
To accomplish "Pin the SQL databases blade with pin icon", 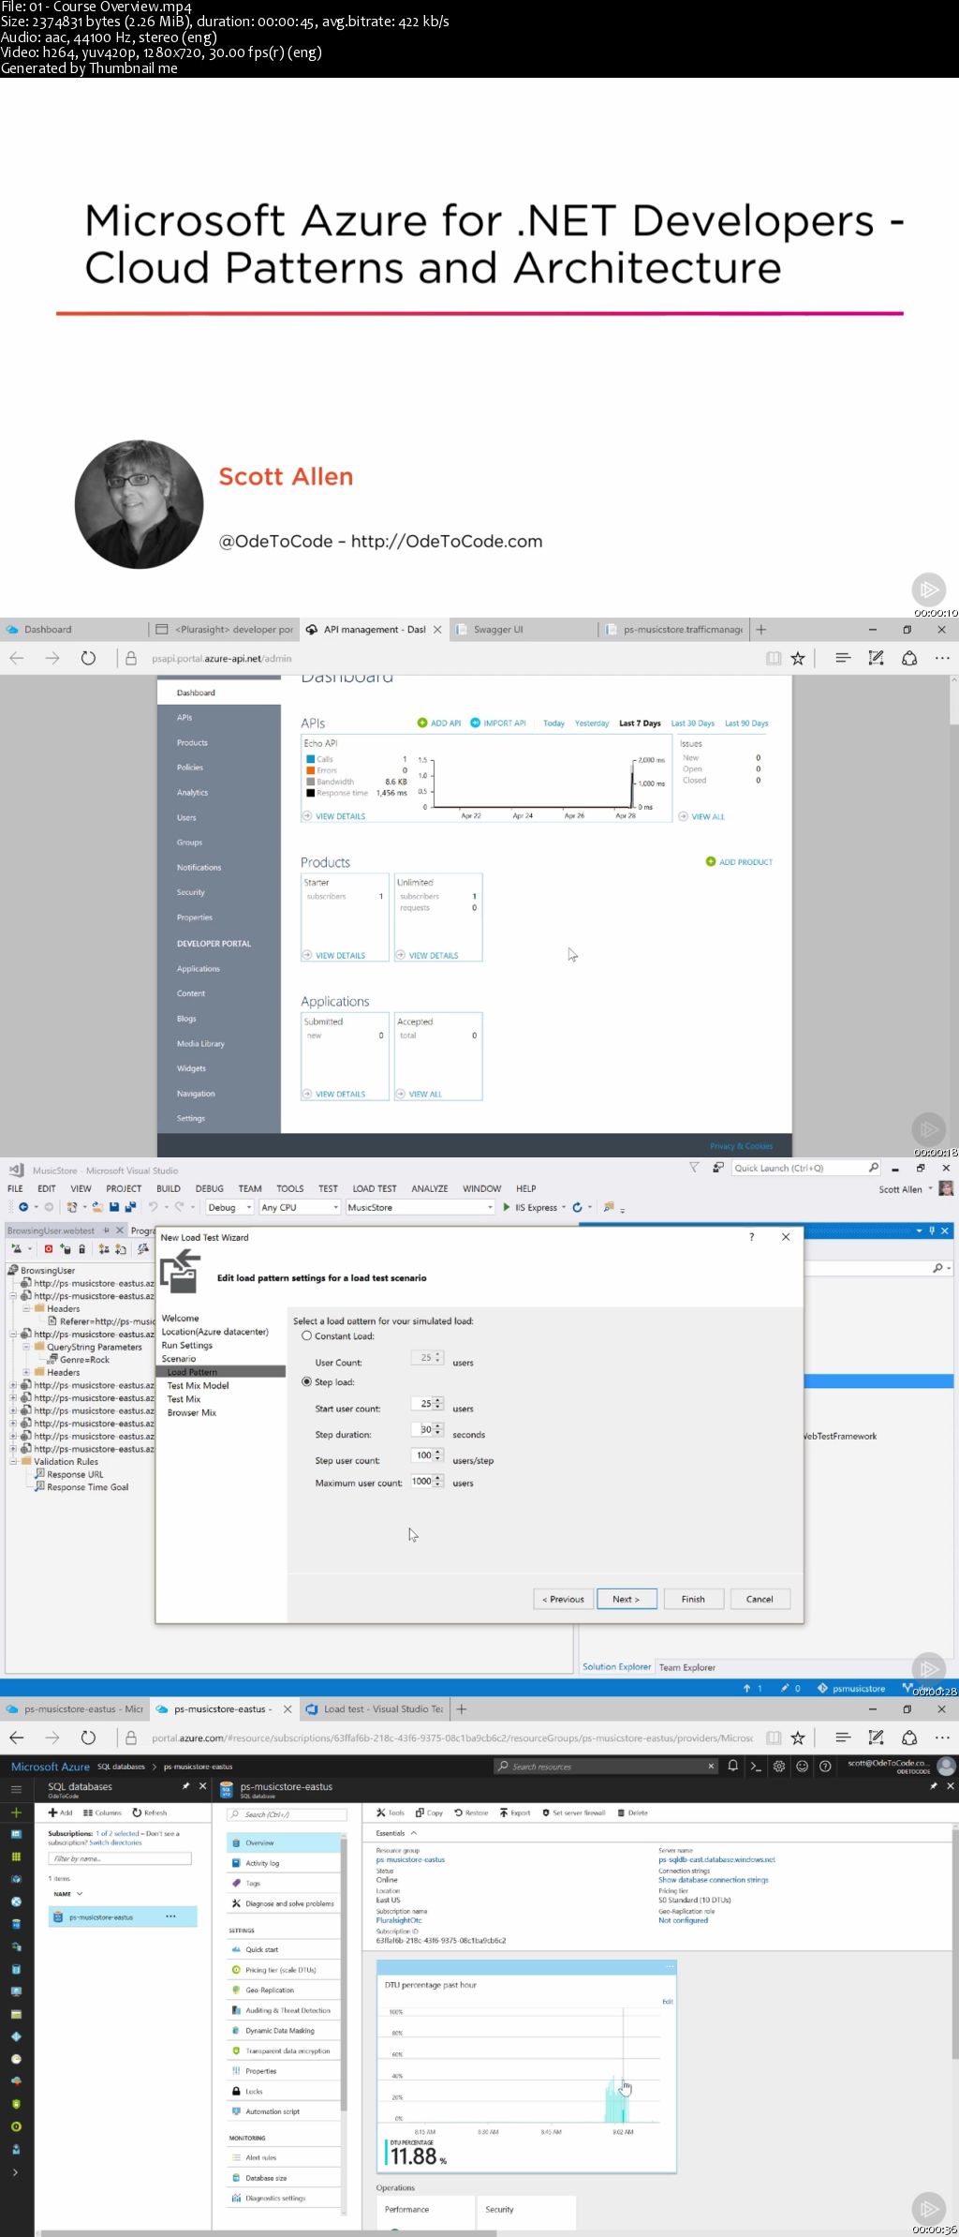I will 185,1786.
